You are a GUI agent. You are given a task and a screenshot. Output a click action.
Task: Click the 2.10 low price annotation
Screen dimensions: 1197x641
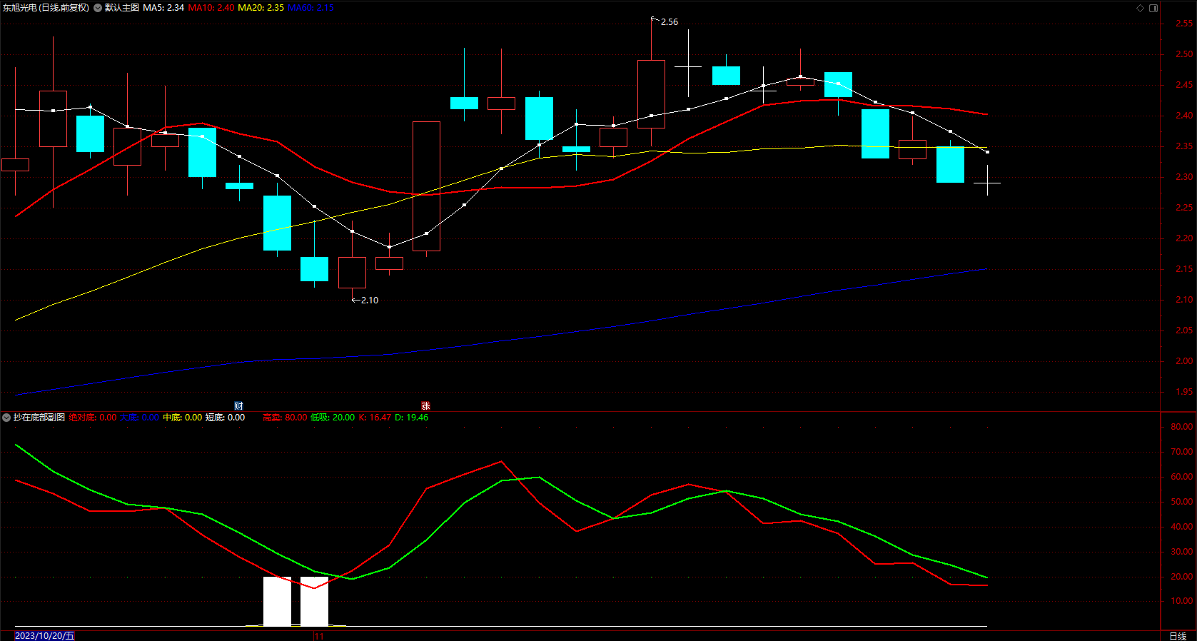tap(370, 301)
